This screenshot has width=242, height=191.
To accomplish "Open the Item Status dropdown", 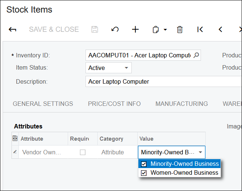I will (126, 68).
